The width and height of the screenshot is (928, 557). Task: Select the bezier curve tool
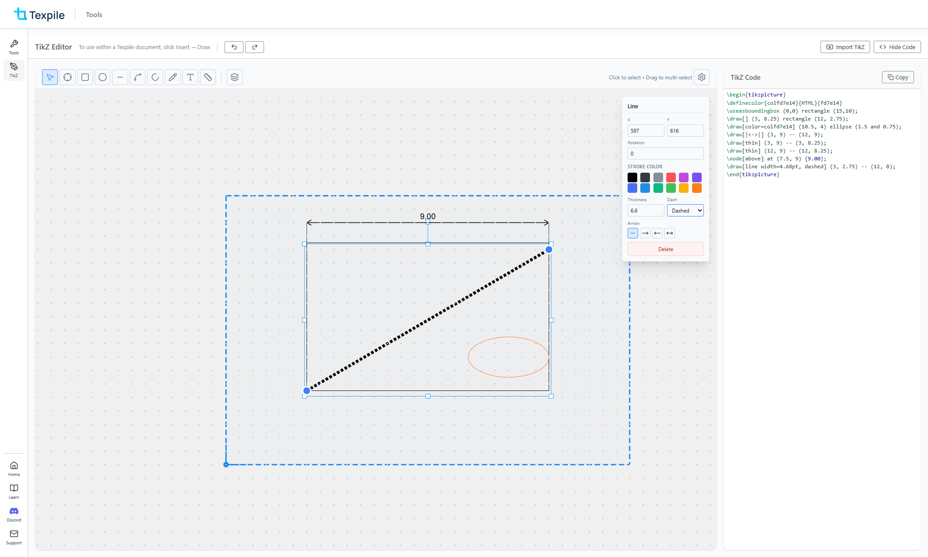point(138,77)
